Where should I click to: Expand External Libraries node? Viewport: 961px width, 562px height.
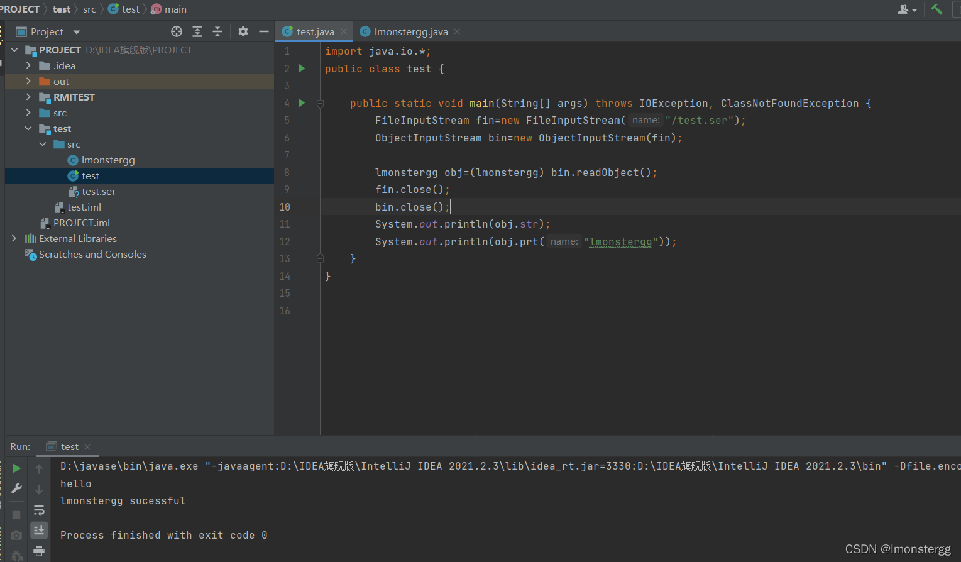14,238
